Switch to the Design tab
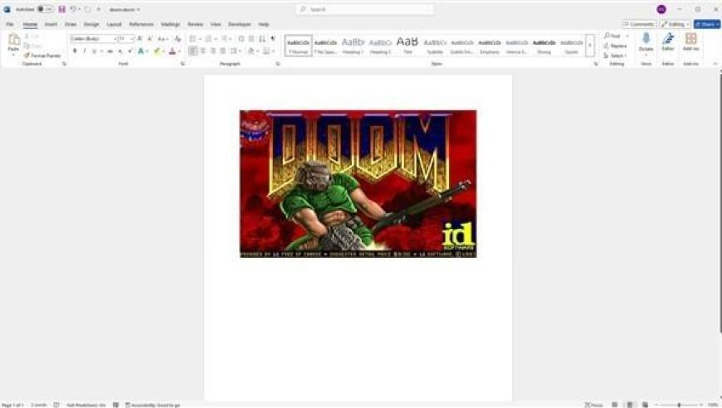This screenshot has width=722, height=408. [91, 24]
